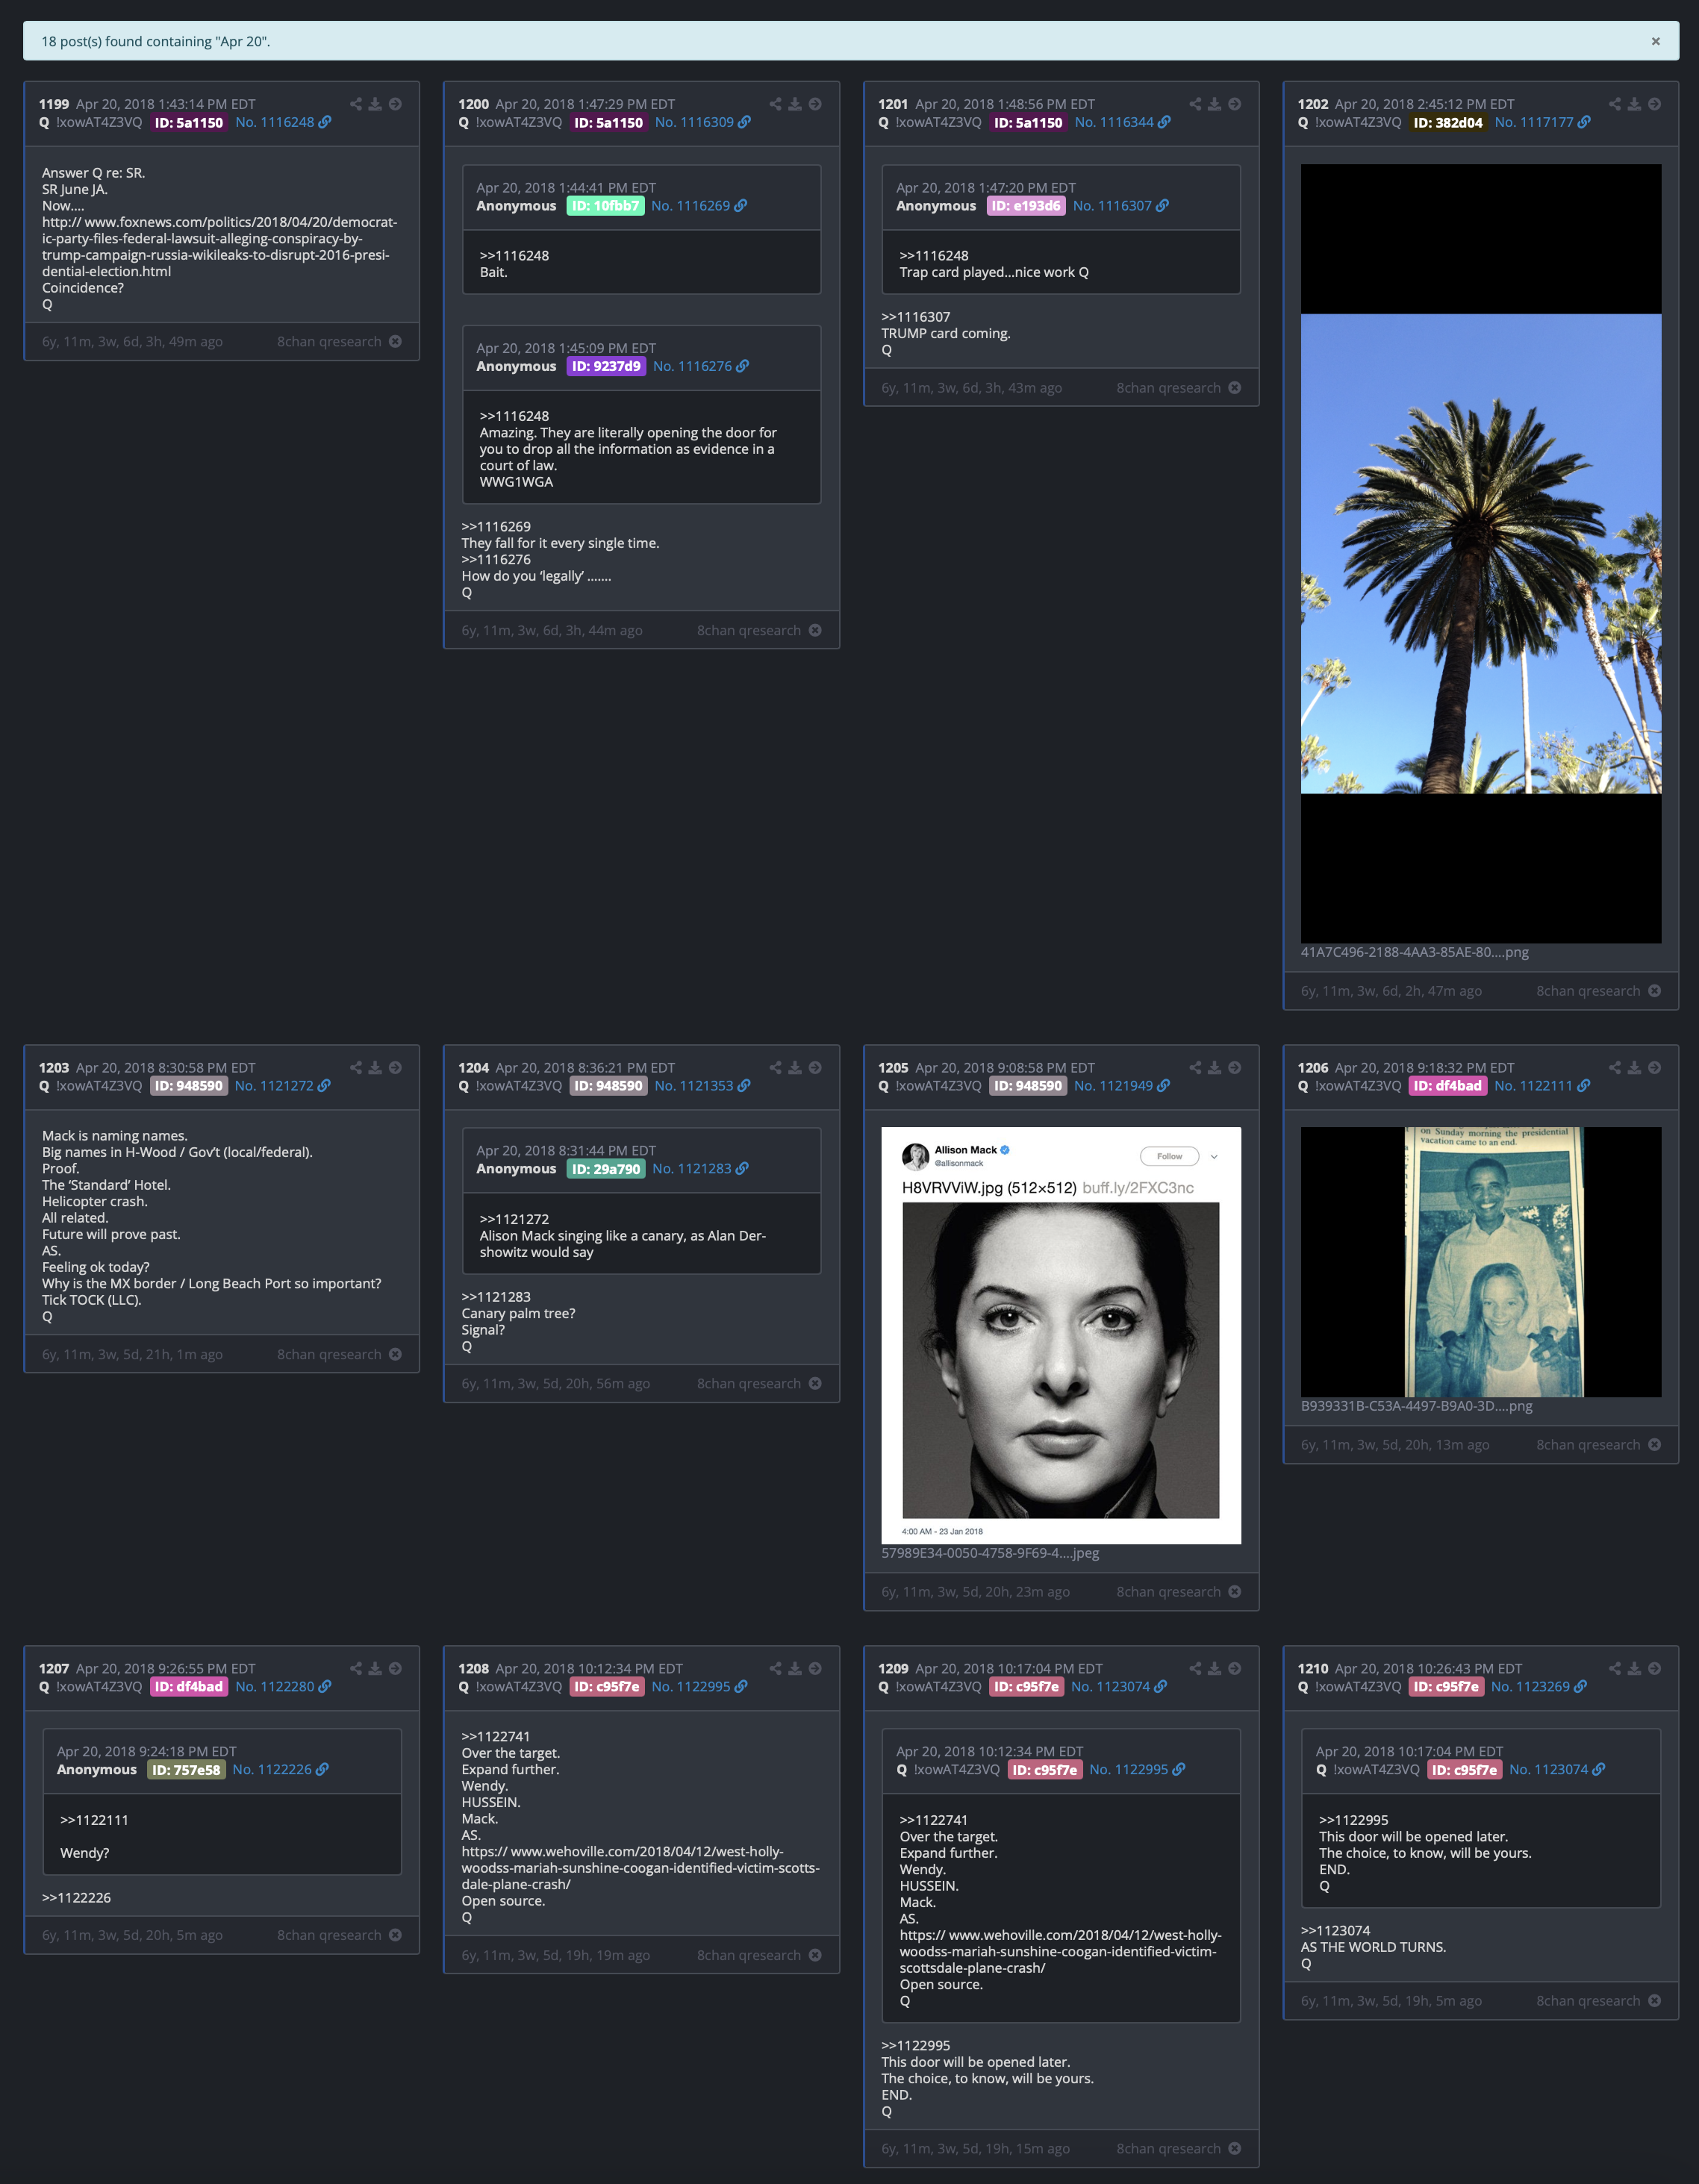Open link No. 1122280 in post 1207

coord(283,1687)
